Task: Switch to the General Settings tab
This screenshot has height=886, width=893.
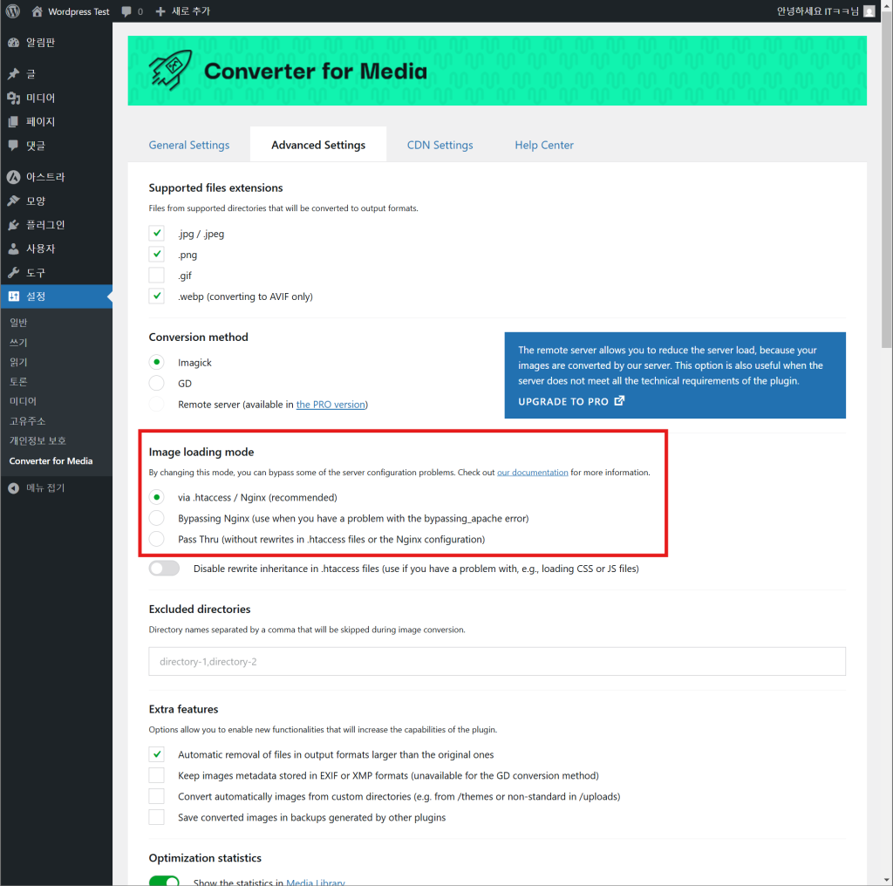Action: [x=189, y=146]
